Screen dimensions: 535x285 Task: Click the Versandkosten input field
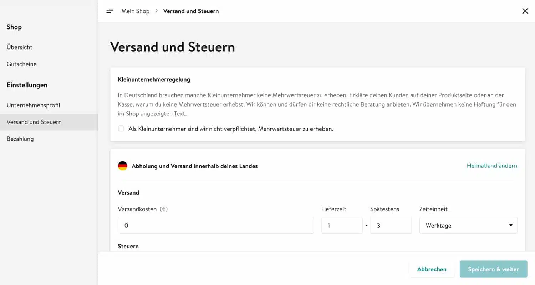pyautogui.click(x=216, y=225)
